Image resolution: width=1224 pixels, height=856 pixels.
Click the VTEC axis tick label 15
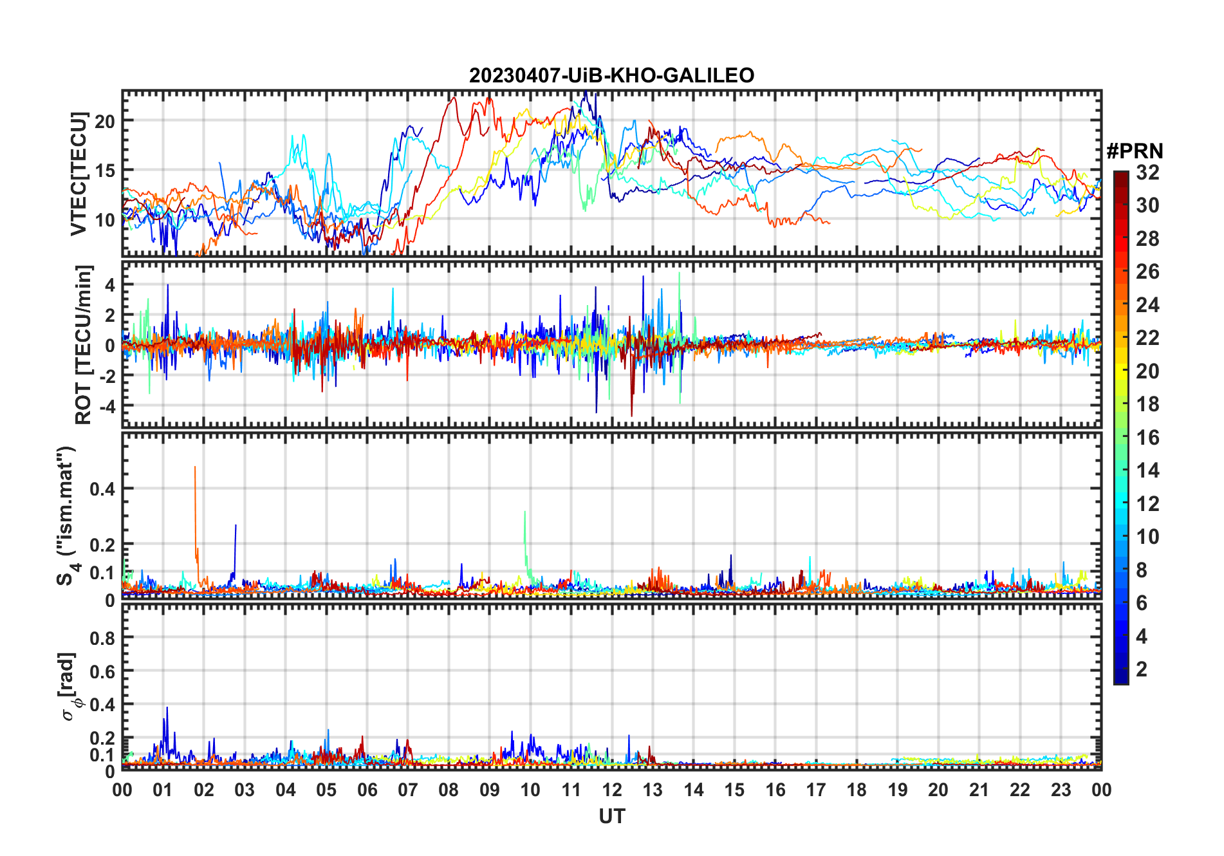pyautogui.click(x=105, y=171)
